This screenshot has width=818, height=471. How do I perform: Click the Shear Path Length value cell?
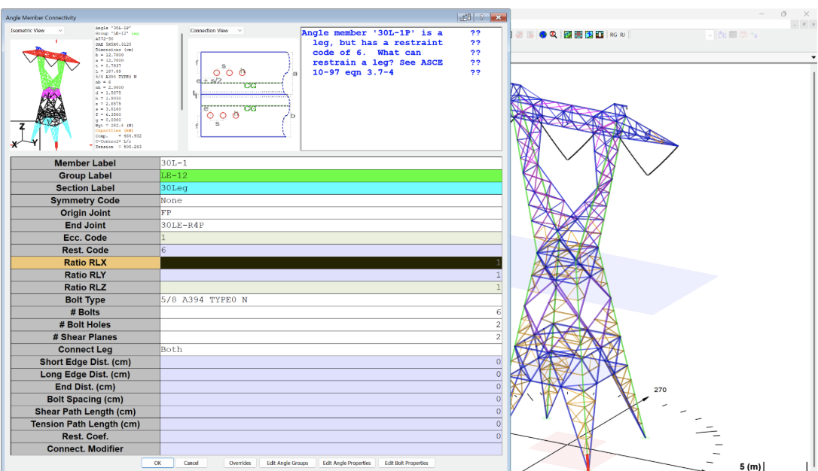331,412
